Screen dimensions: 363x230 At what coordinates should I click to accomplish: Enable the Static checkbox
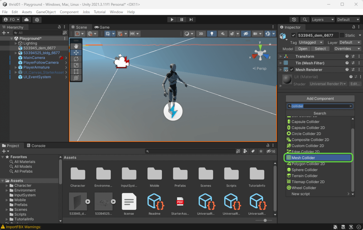tap(342, 35)
